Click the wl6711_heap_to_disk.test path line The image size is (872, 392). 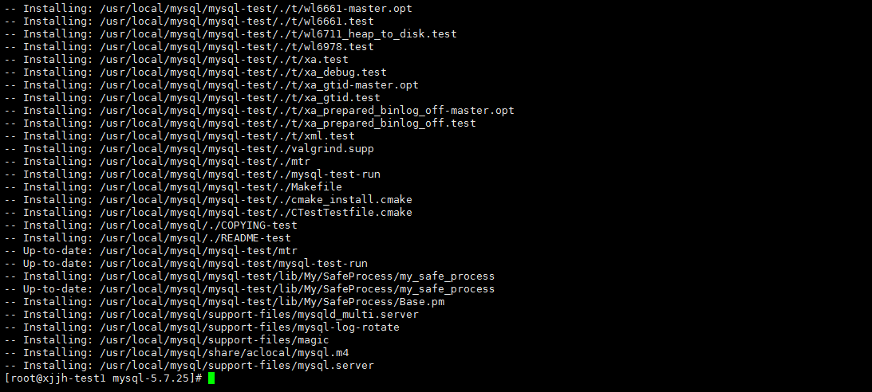[231, 34]
